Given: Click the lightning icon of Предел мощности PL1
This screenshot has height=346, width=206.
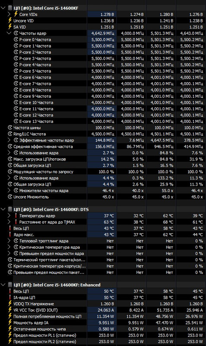Looking at the screenshot, I should [10, 335].
